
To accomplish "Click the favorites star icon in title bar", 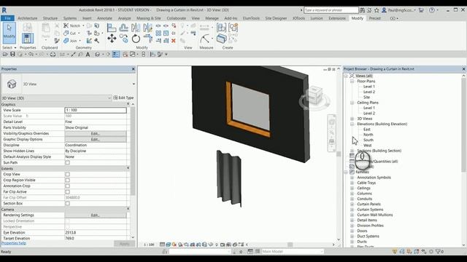I will tap(377, 10).
